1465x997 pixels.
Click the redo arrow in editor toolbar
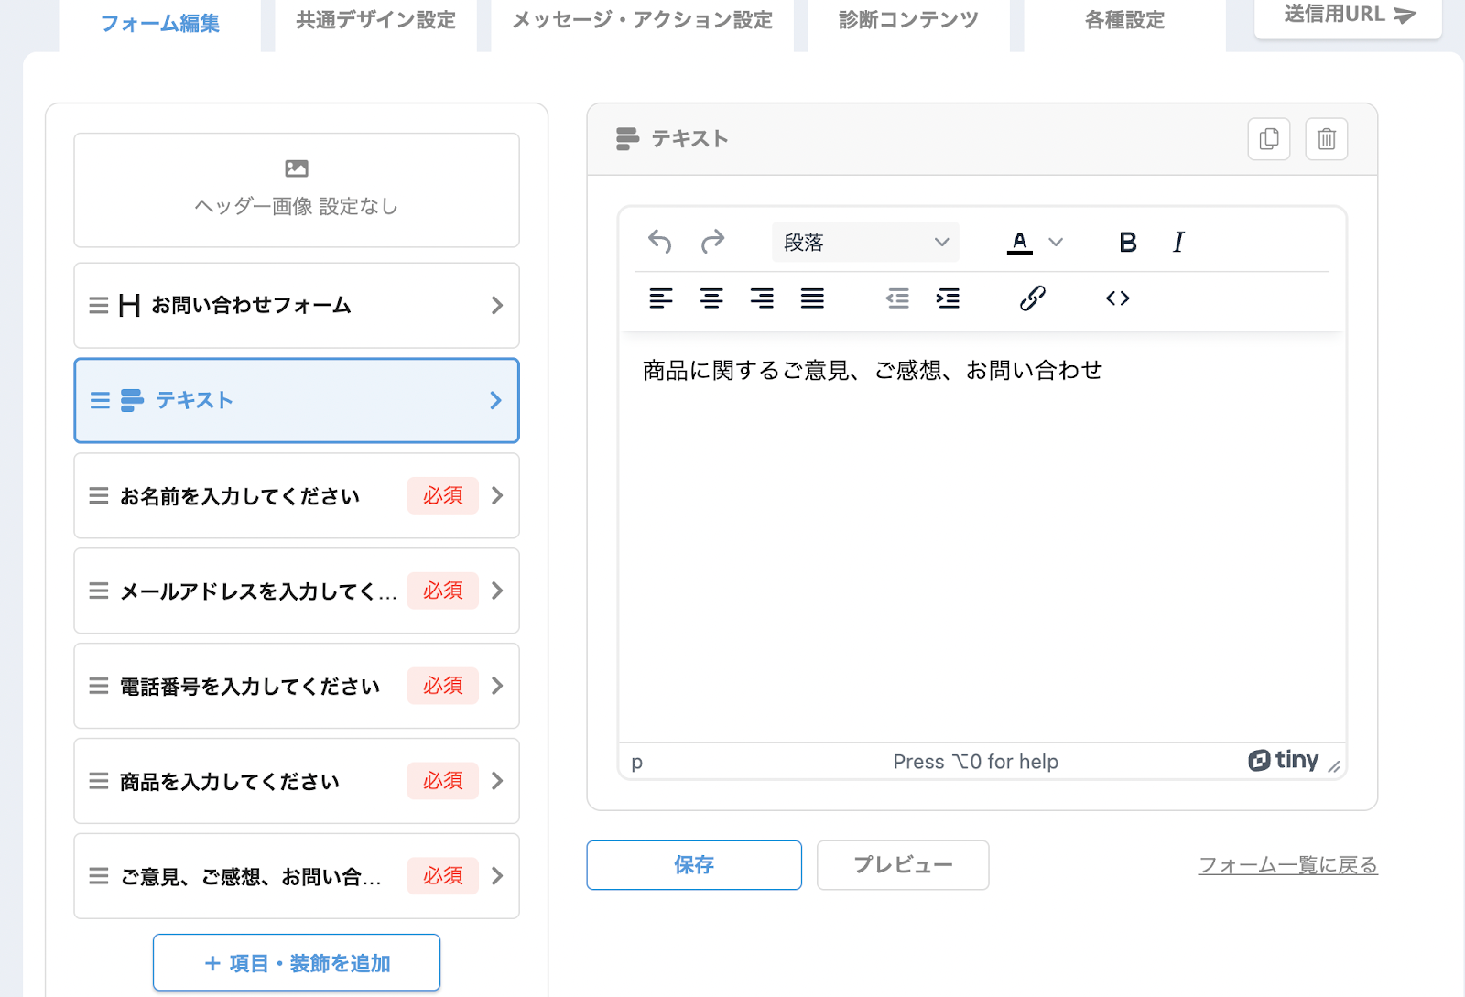coord(712,242)
